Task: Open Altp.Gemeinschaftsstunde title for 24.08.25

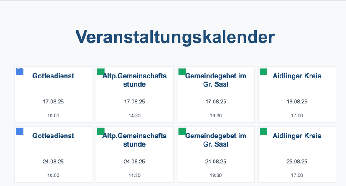Action: pyautogui.click(x=134, y=140)
